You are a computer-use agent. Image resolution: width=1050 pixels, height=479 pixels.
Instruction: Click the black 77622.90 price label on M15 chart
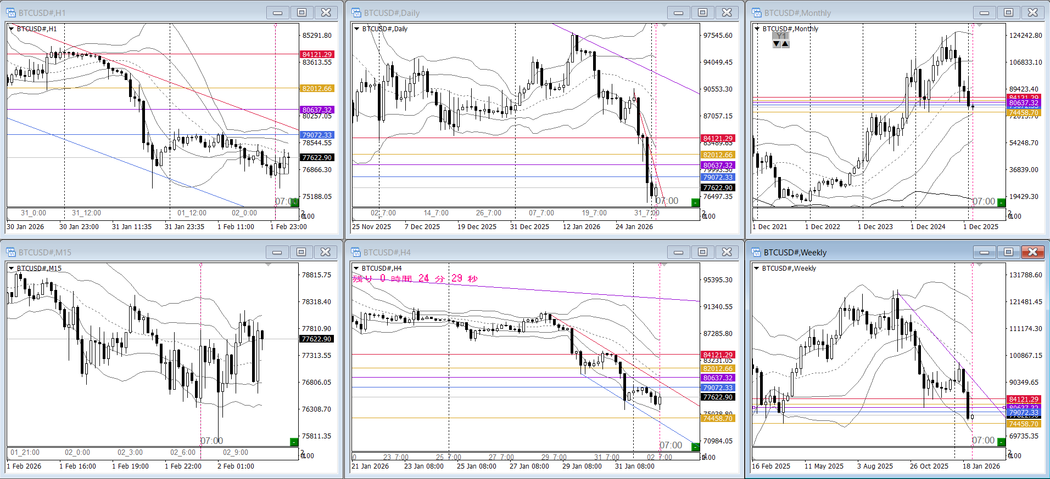(317, 339)
